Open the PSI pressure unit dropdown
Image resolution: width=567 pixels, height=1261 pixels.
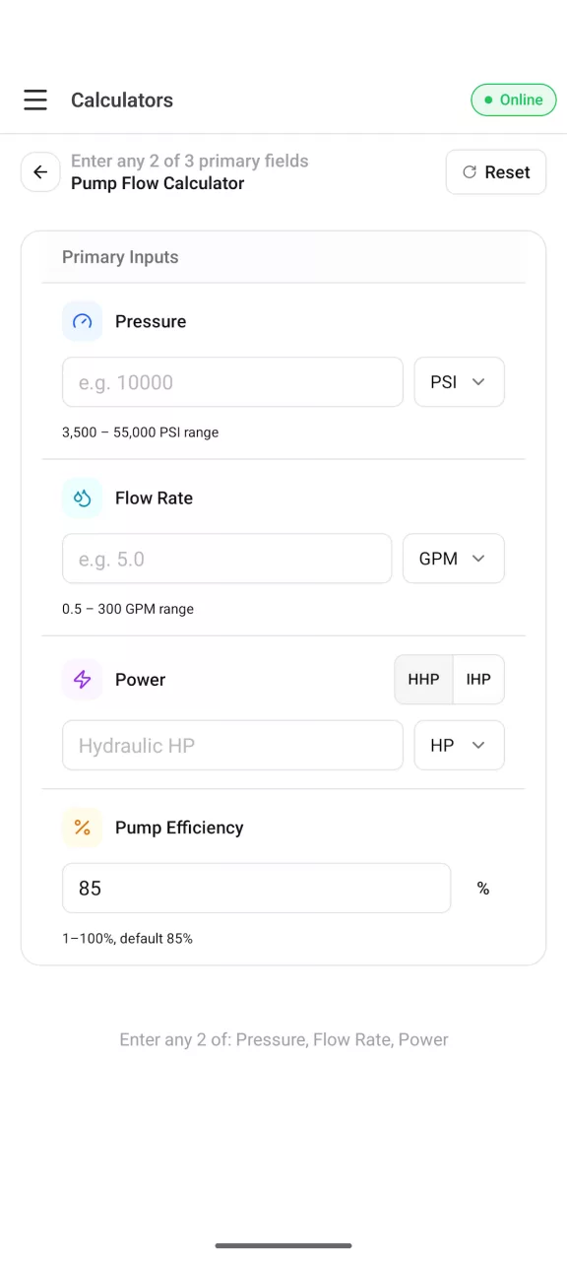pos(459,382)
